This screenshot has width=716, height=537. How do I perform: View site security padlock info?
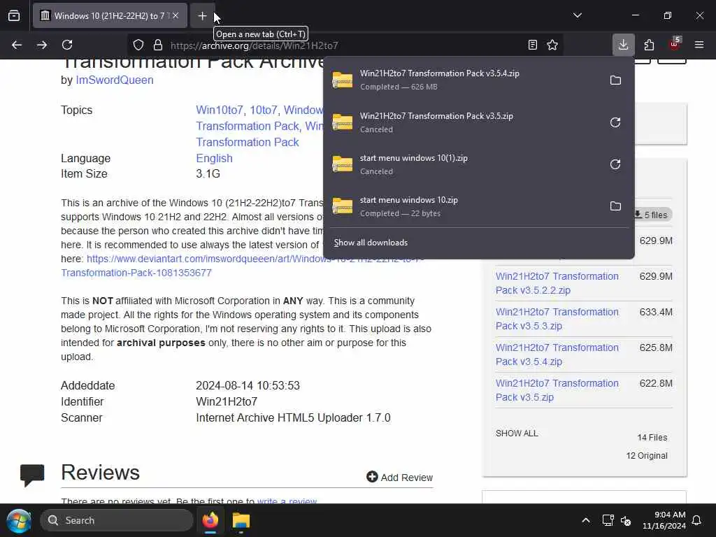(158, 45)
